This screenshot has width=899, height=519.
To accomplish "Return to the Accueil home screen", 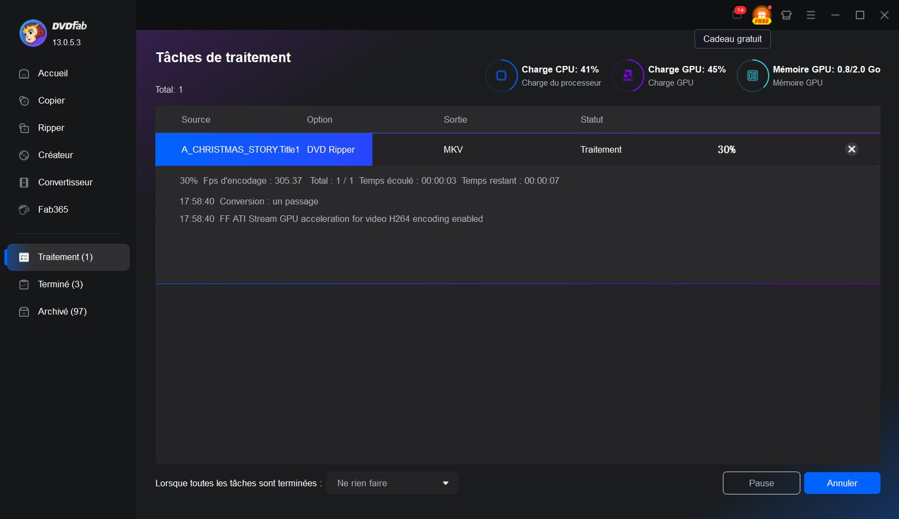I will pos(52,73).
